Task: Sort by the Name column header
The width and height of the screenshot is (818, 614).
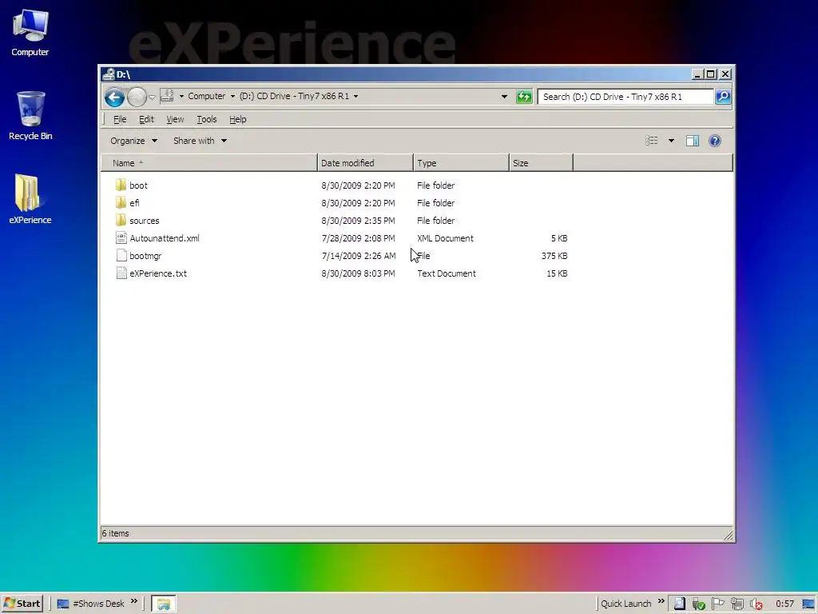Action: (209, 163)
